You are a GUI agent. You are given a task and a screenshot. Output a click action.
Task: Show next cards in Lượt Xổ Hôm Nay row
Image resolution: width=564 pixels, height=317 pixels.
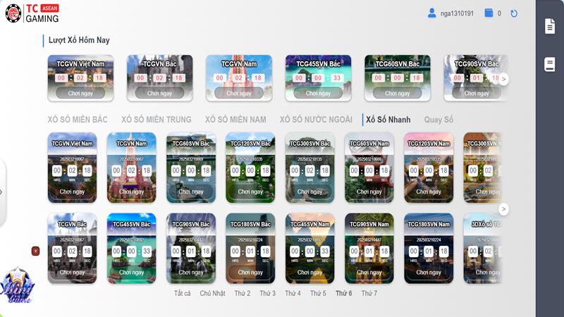tap(503, 79)
